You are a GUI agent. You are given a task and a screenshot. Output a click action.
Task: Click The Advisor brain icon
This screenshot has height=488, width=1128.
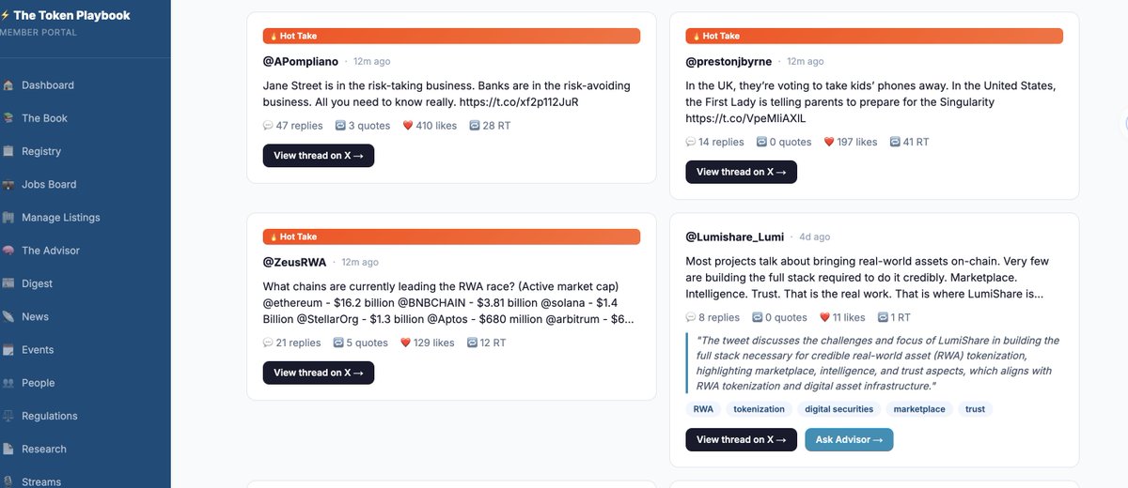(8, 251)
